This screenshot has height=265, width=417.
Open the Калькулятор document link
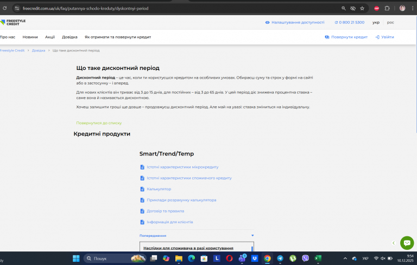pos(159,189)
